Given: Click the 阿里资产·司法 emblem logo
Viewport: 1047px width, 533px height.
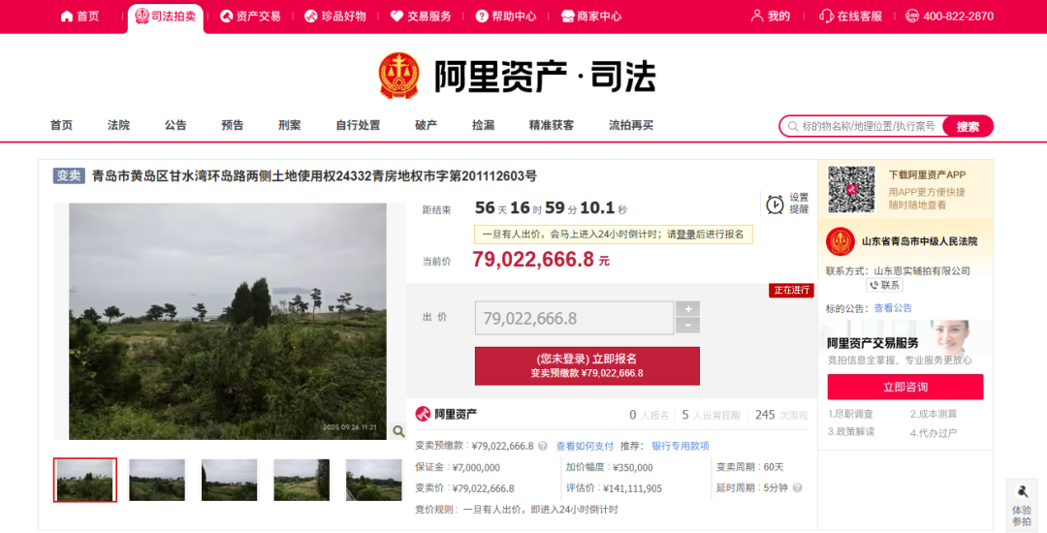Looking at the screenshot, I should click(398, 76).
